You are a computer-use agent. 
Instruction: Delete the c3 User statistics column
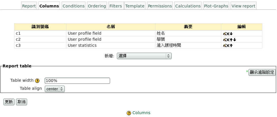pos(228,46)
